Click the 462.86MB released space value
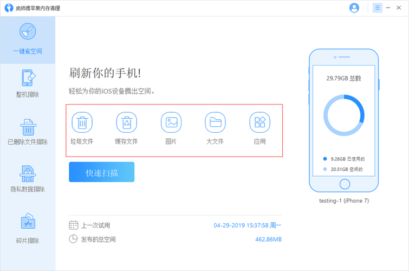This screenshot has width=409, height=271. [268, 240]
